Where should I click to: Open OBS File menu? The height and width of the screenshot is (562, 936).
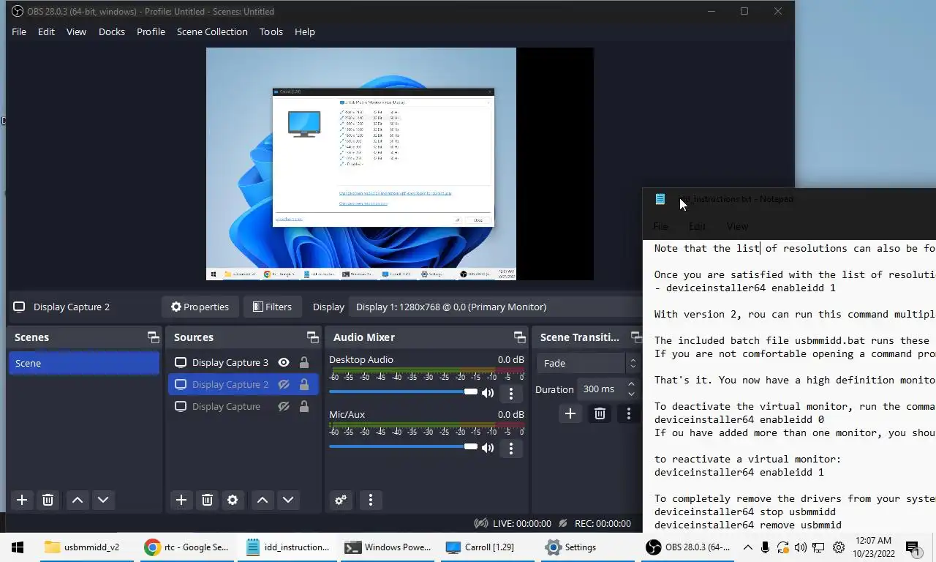(x=19, y=31)
